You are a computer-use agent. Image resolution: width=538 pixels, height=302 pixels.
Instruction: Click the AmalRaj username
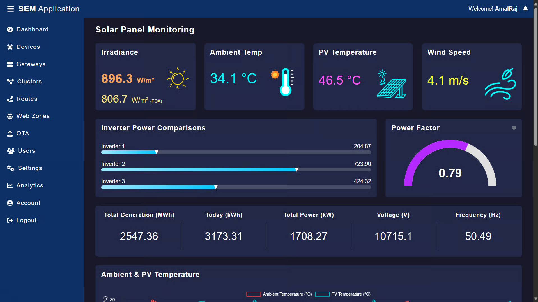[506, 9]
